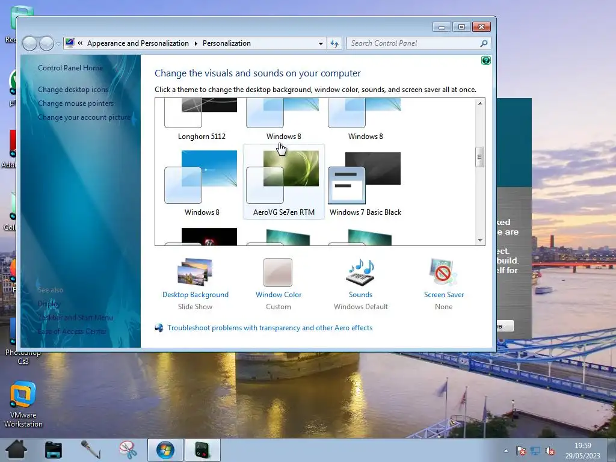Open the recent pages dropdown arrow

coord(58,43)
